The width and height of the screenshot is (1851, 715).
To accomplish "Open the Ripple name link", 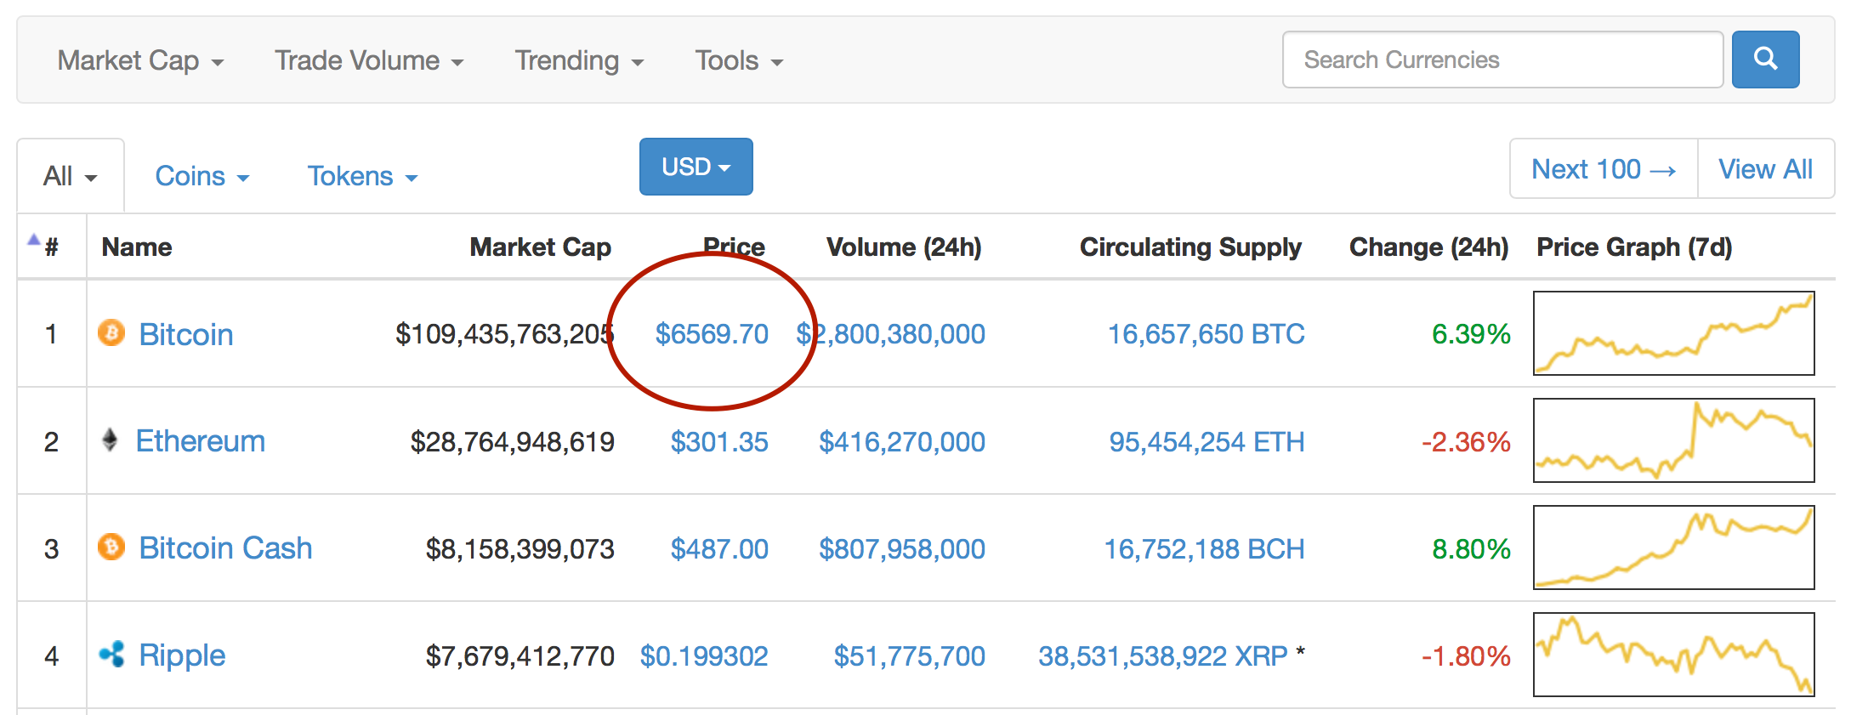I will [x=182, y=655].
